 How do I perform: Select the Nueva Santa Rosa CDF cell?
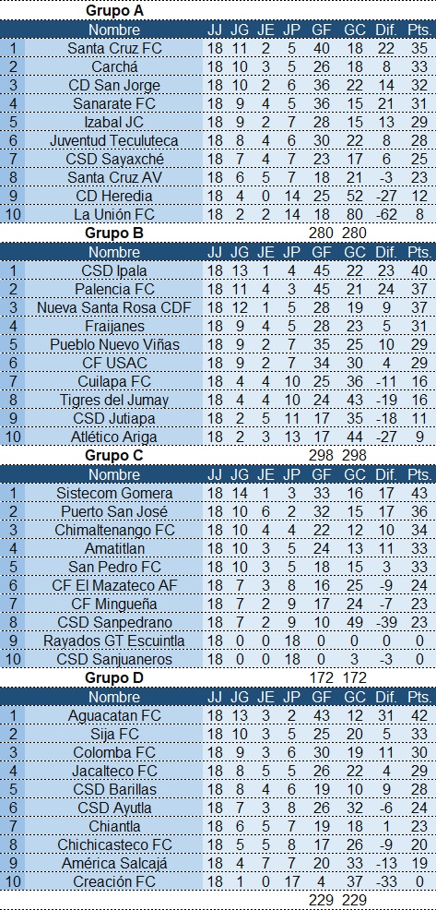pos(114,307)
